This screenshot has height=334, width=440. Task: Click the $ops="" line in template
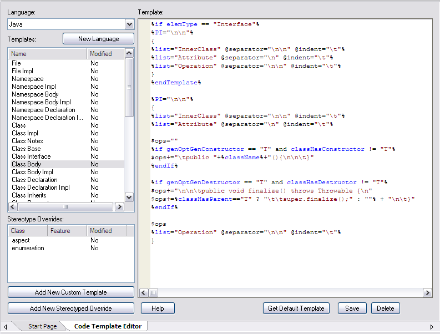tap(164, 141)
